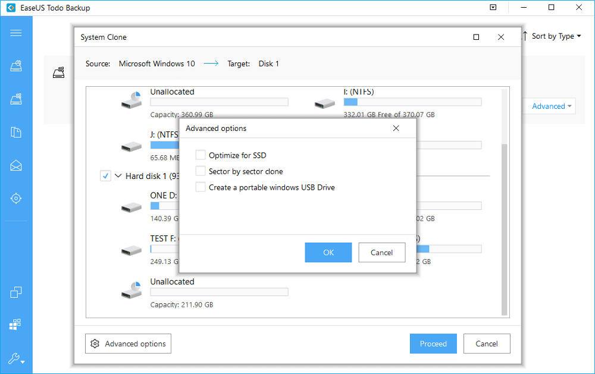Click Proceed to start the system clone

pyautogui.click(x=433, y=343)
